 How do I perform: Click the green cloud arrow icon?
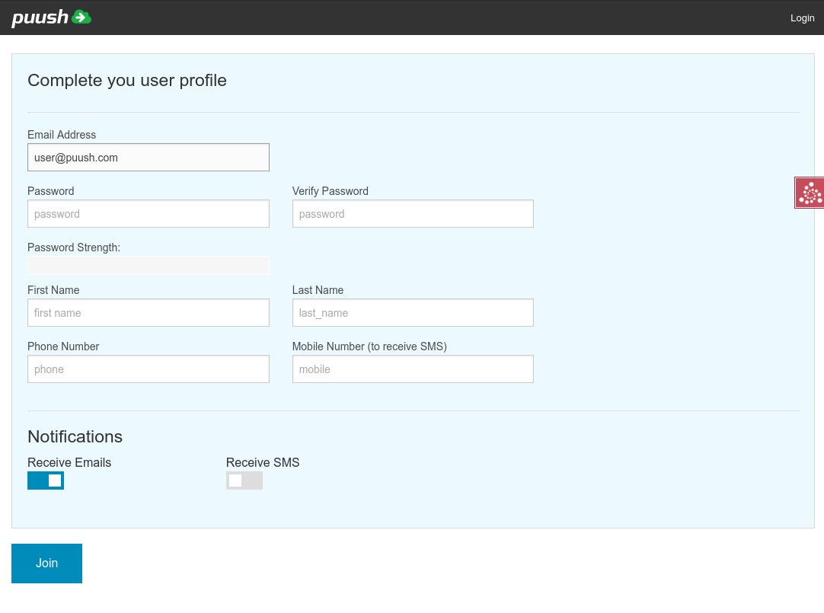81,18
